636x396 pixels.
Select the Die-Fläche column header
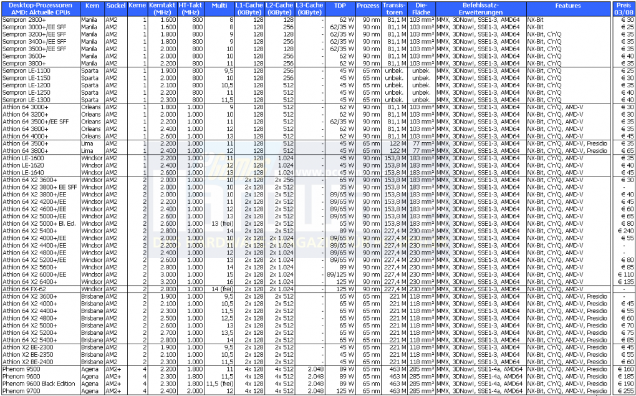[421, 9]
